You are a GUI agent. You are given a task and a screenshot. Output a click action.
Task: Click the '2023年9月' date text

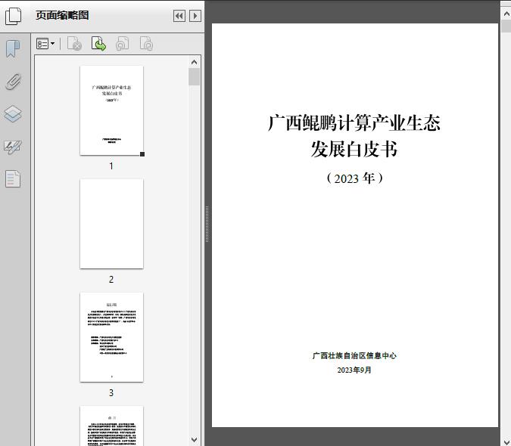pos(354,370)
